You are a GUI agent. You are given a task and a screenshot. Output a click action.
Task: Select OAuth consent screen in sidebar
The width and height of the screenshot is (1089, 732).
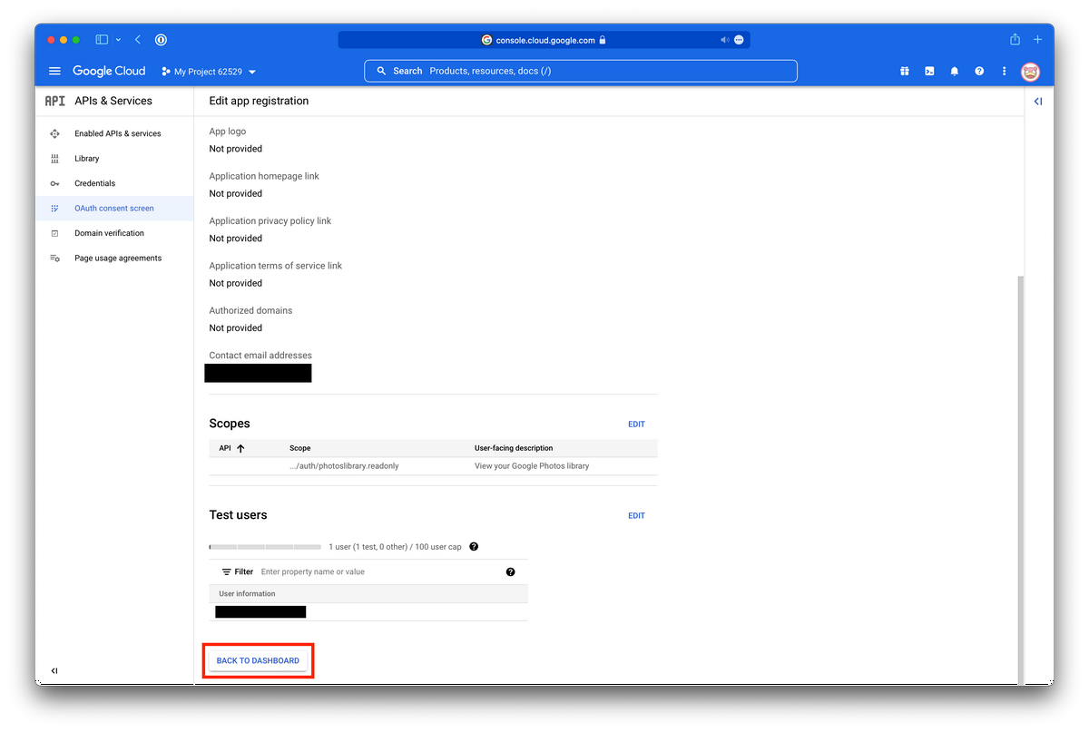[114, 209]
